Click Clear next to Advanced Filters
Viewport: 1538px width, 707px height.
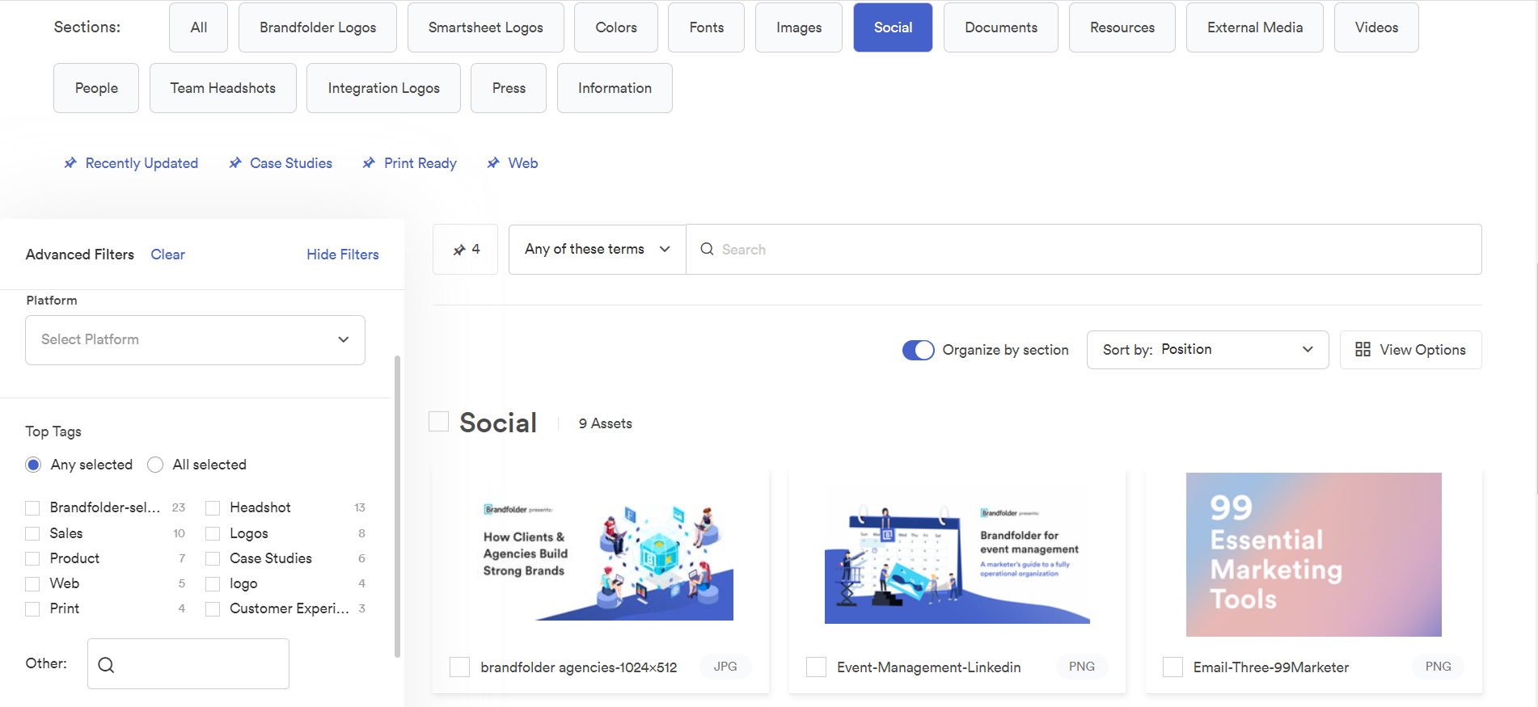click(x=167, y=255)
